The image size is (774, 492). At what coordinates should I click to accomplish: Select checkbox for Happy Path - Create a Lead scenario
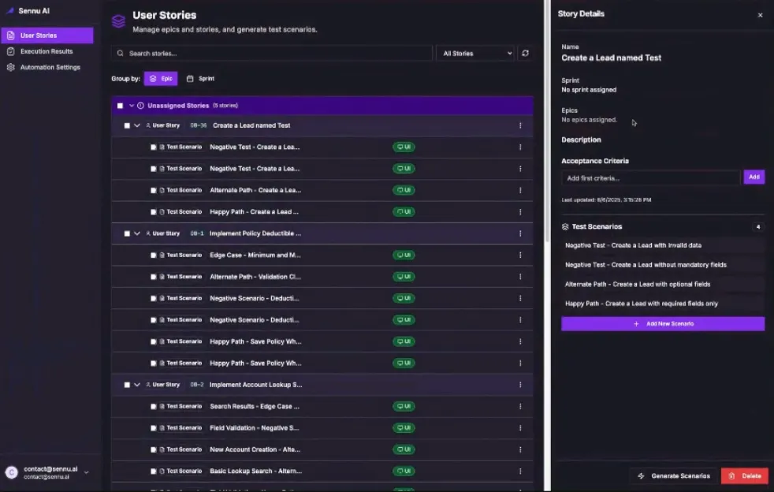(x=154, y=212)
